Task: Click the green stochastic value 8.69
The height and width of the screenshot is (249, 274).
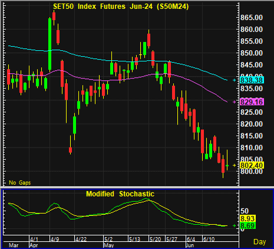Action: tap(247, 225)
